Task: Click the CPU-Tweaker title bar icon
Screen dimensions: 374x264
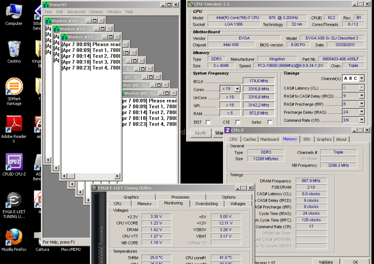Action: (191, 4)
